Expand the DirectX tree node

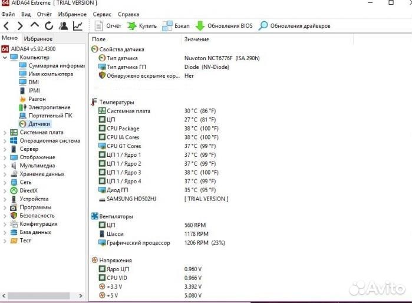point(5,190)
